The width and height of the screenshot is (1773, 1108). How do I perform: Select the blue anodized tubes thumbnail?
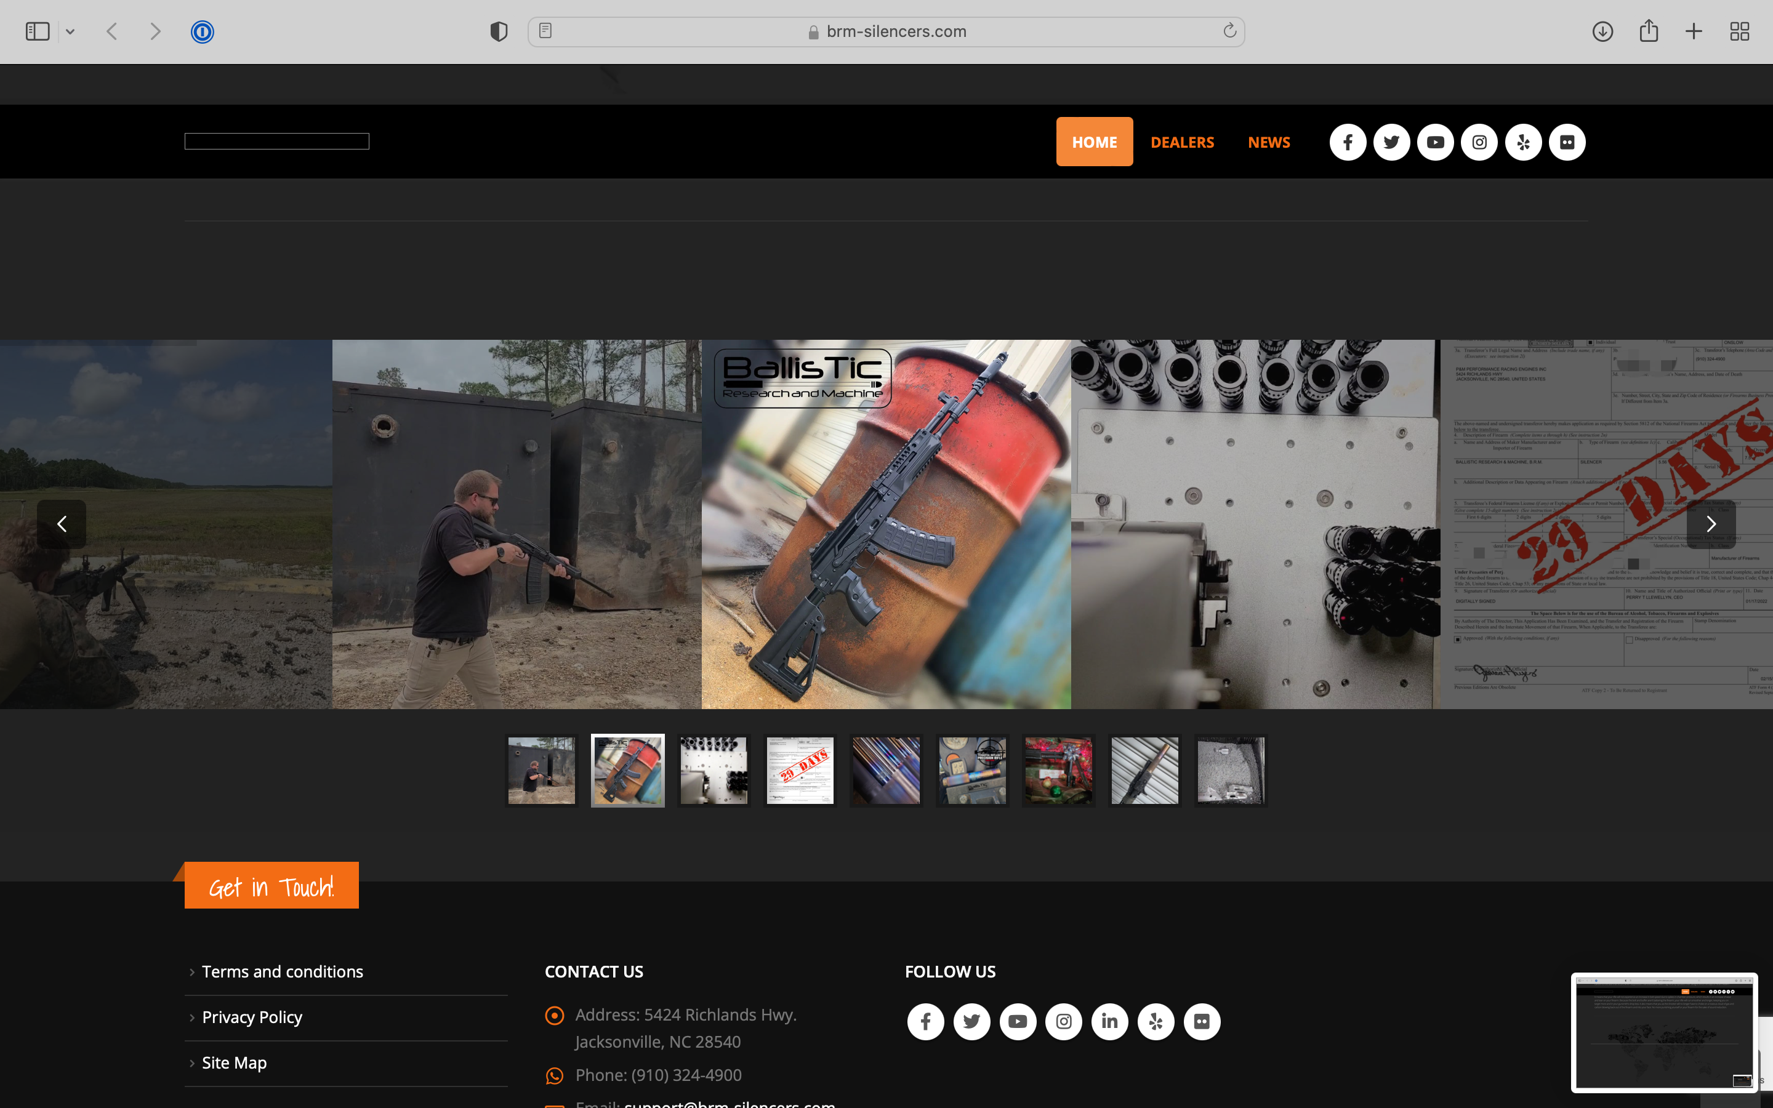point(886,770)
